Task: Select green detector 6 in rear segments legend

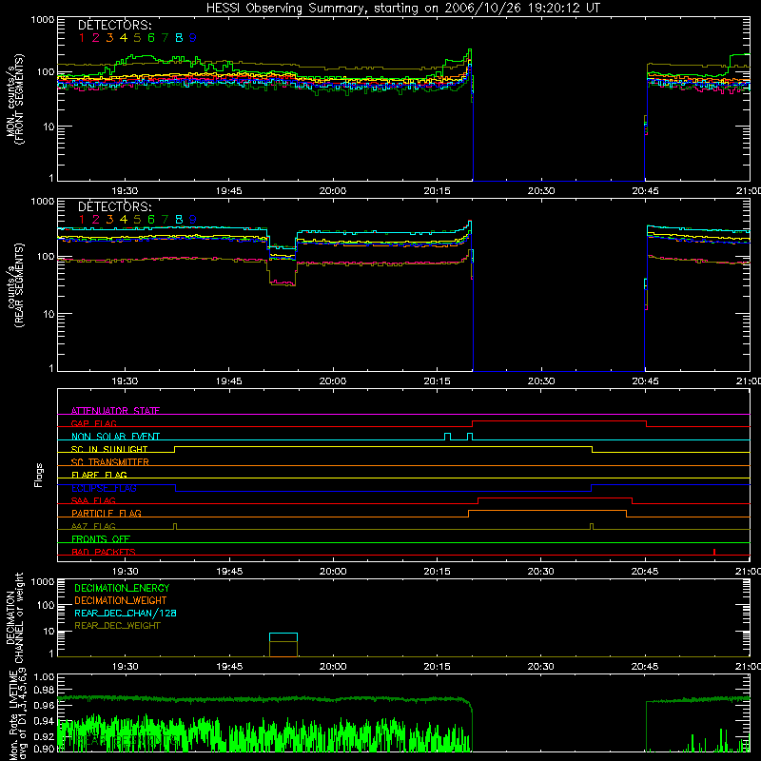Action: pos(151,220)
